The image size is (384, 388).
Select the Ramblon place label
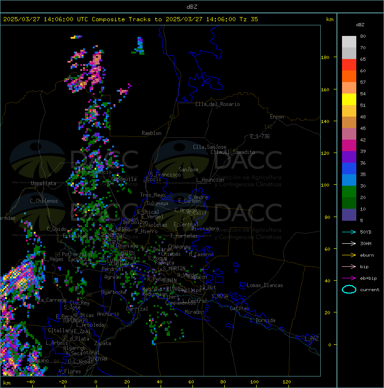[x=151, y=133]
